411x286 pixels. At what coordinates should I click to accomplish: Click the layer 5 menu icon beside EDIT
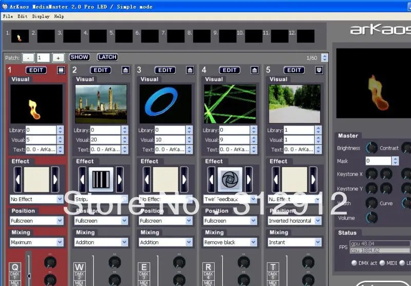tap(319, 70)
